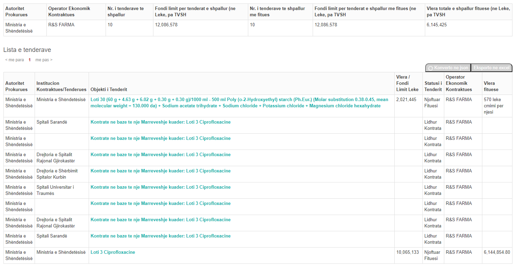
Task: Open the Loti 30 Poly starch tender link
Action: tap(239, 102)
